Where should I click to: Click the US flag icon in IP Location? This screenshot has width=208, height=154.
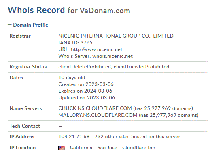tap(62, 148)
